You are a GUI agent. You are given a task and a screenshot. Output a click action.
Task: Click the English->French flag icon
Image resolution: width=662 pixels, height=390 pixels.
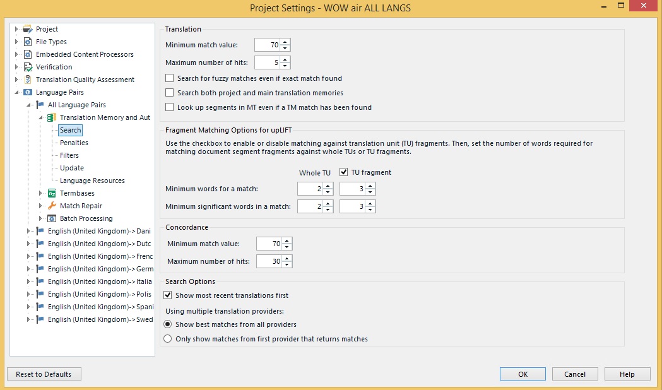pos(40,257)
